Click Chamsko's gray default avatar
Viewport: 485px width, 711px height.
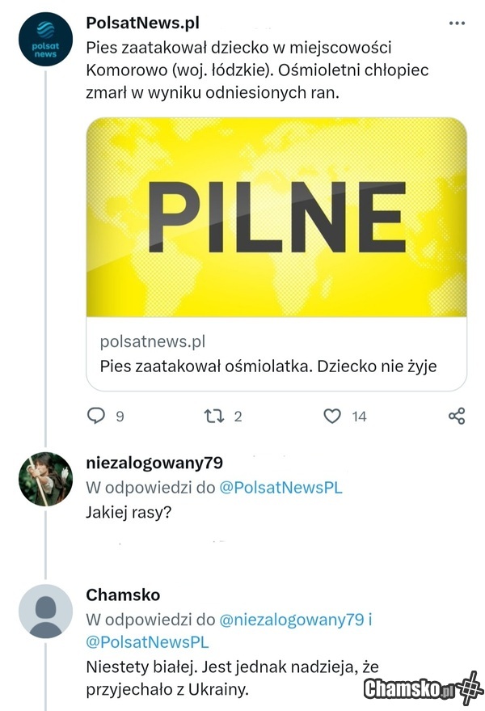(45, 611)
